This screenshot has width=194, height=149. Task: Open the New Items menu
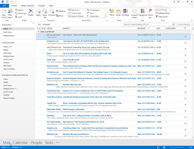10,14
